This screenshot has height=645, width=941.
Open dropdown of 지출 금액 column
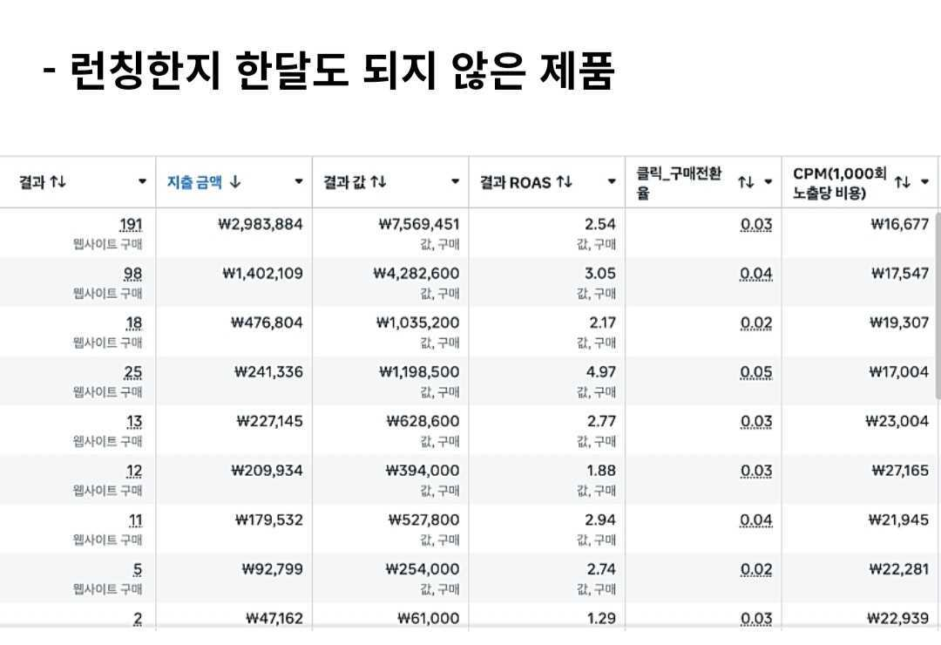(298, 181)
